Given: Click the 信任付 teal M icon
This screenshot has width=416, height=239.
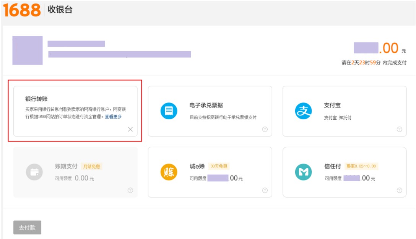Looking at the screenshot, I should (x=303, y=172).
